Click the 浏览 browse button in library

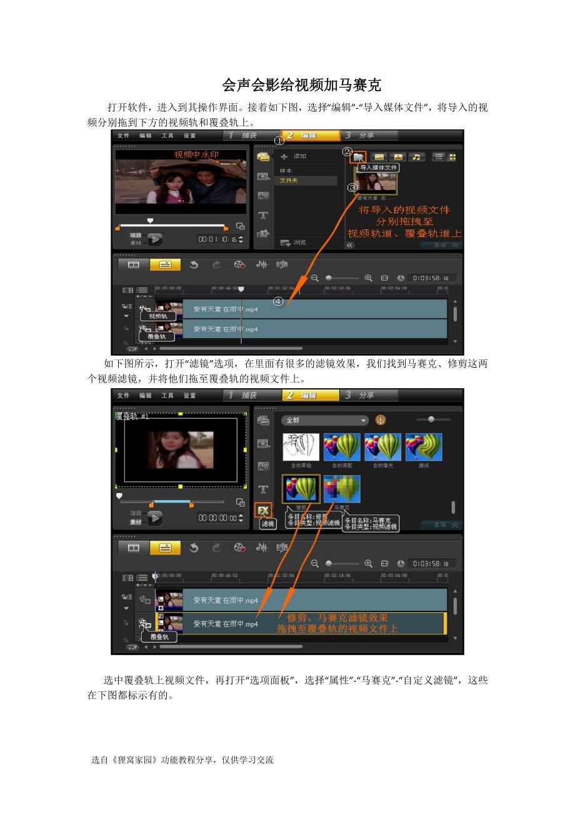click(x=294, y=243)
